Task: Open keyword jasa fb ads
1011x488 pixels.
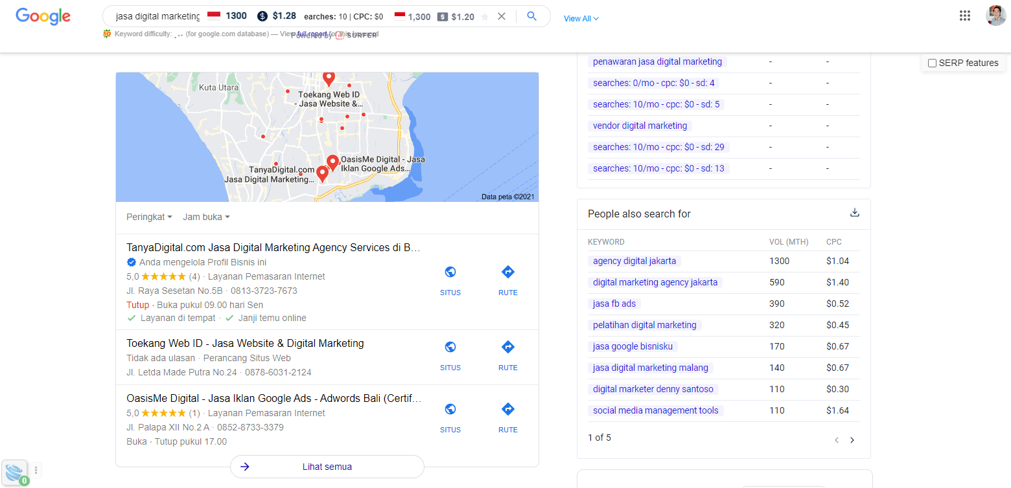Action: [x=614, y=304]
